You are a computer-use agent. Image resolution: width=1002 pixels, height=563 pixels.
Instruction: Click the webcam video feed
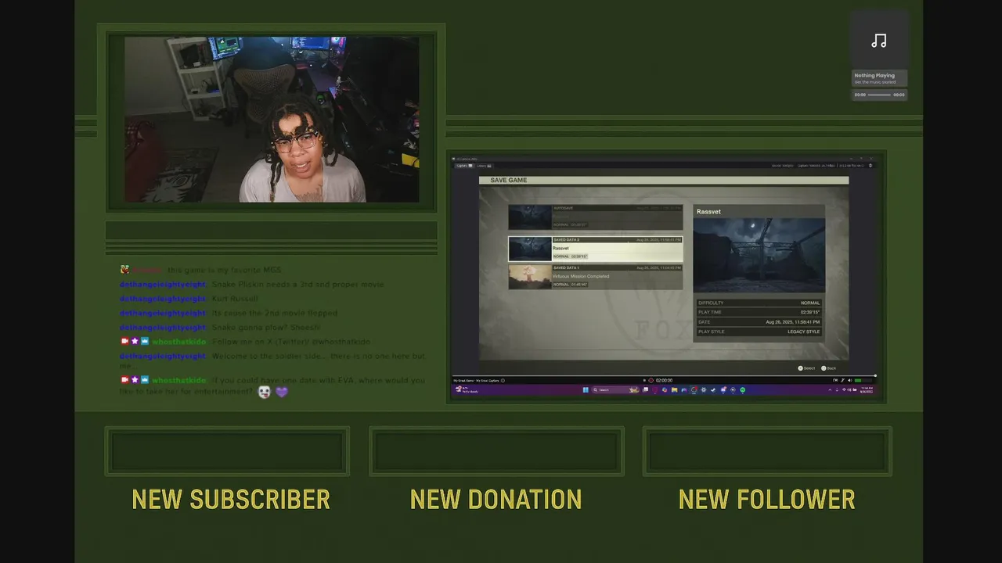(272, 120)
